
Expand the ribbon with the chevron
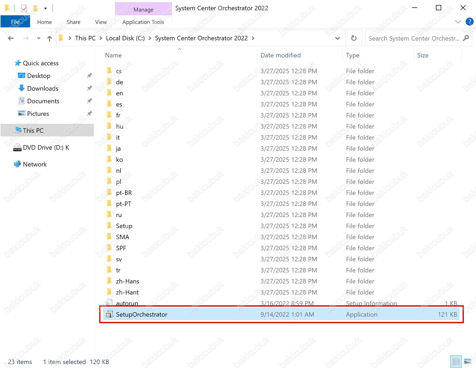coord(458,22)
